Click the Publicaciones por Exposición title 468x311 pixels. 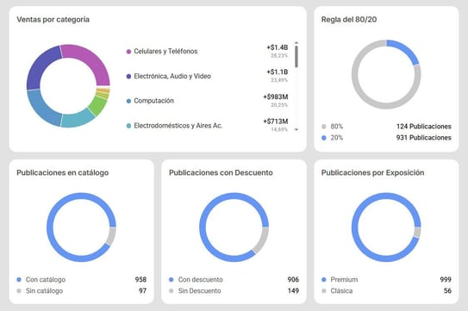(x=372, y=172)
